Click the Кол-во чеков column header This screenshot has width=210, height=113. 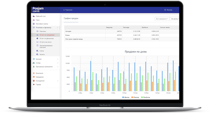(165, 28)
